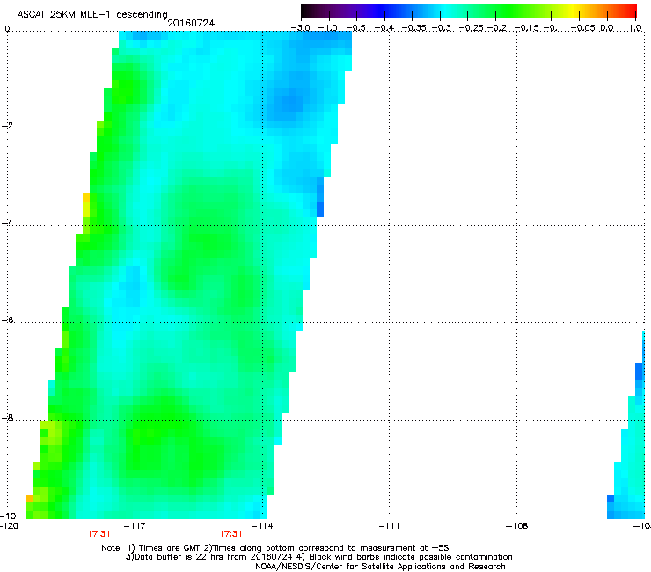Click the colorbar label -3.0
Viewport: 651px width, 572px height.
(301, 28)
